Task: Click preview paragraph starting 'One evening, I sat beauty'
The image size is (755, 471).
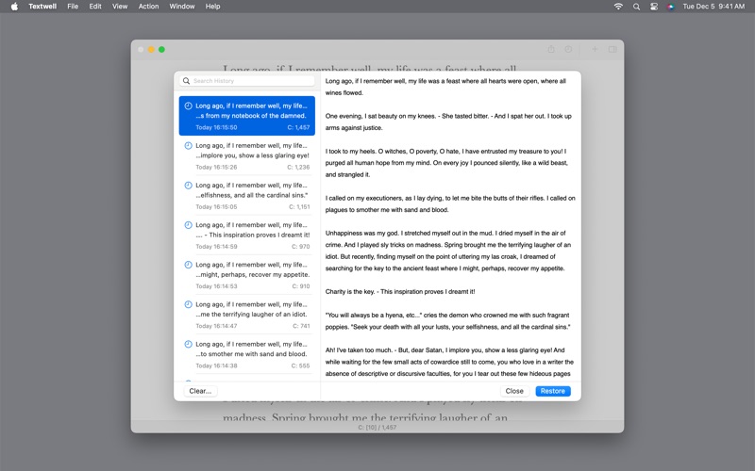Action: [448, 122]
